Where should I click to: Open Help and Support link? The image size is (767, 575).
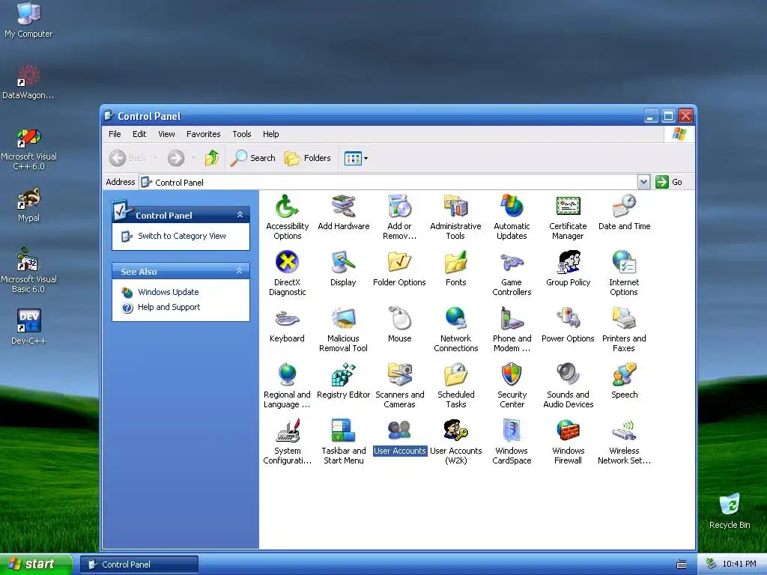(169, 307)
